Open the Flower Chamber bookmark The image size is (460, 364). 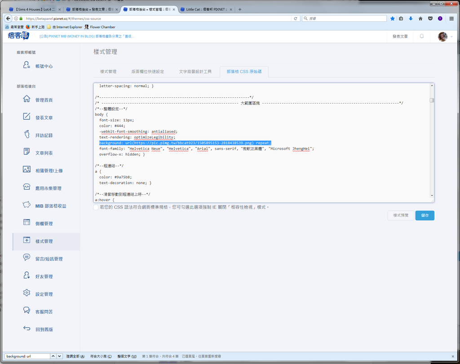pyautogui.click(x=100, y=27)
